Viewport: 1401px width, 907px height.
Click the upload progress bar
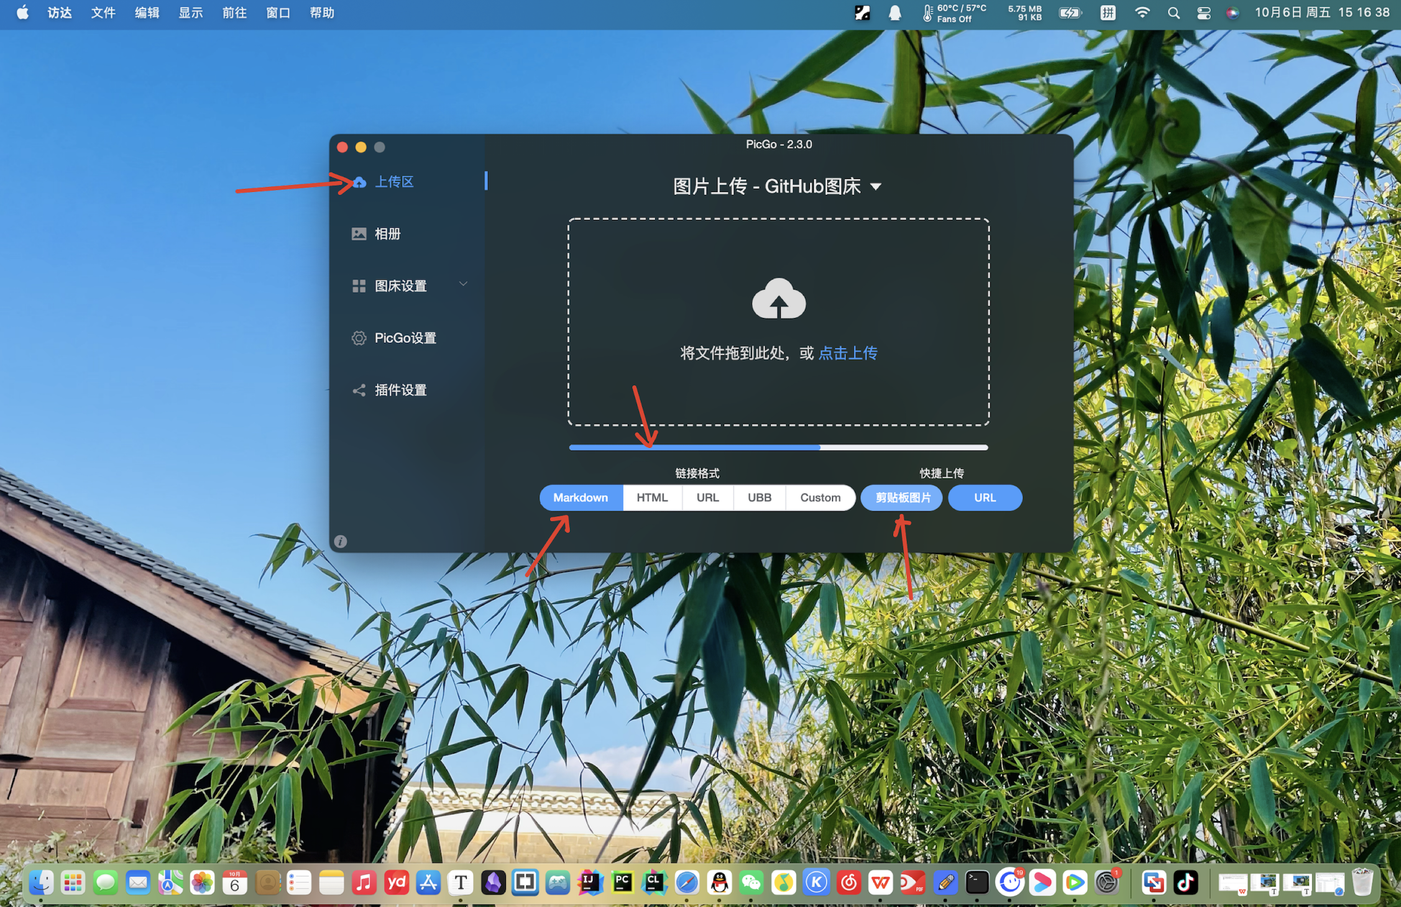pyautogui.click(x=778, y=447)
